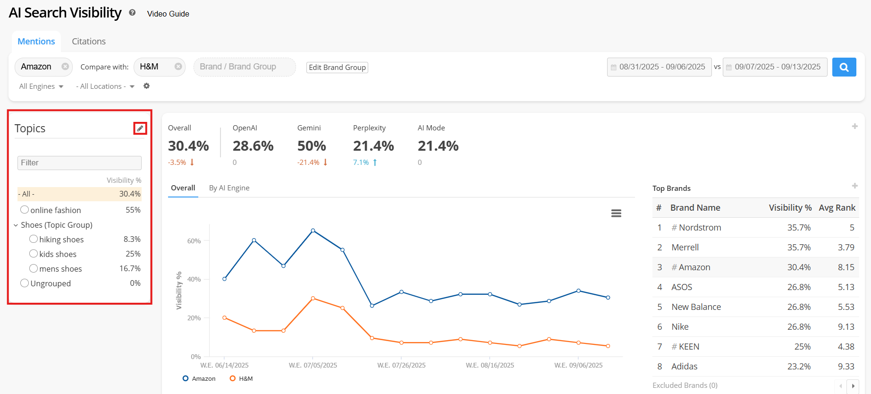Click the pencil icon to edit Topics
This screenshot has height=394, width=871.
coord(140,128)
